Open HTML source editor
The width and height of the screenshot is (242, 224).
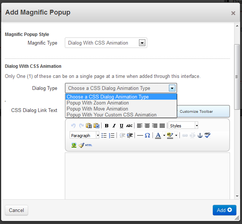point(88,145)
